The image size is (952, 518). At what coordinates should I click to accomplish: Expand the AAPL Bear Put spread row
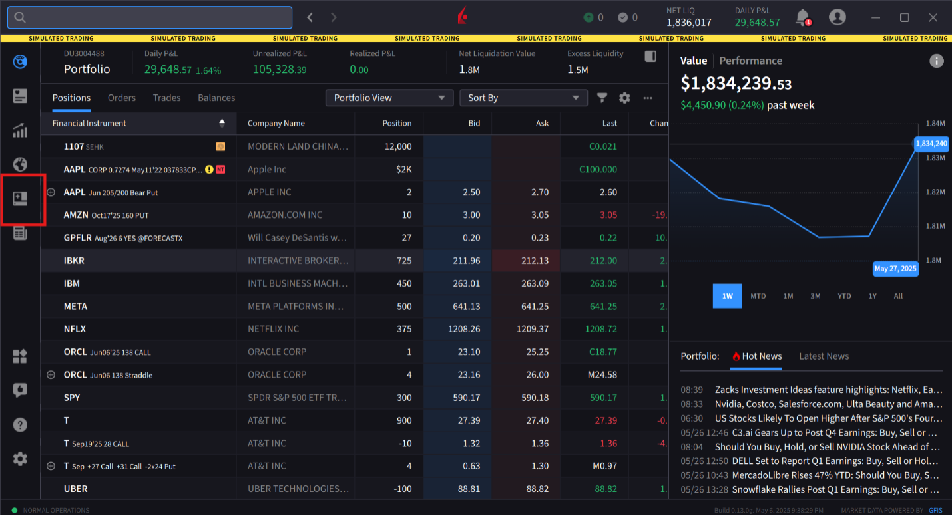[x=51, y=192]
